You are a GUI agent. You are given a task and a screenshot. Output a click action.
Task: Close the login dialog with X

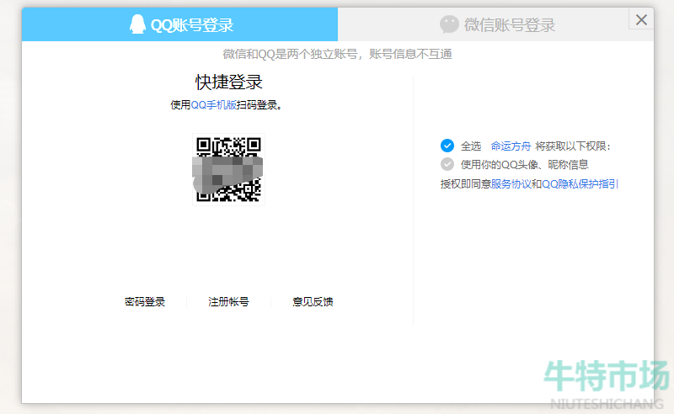pyautogui.click(x=642, y=20)
